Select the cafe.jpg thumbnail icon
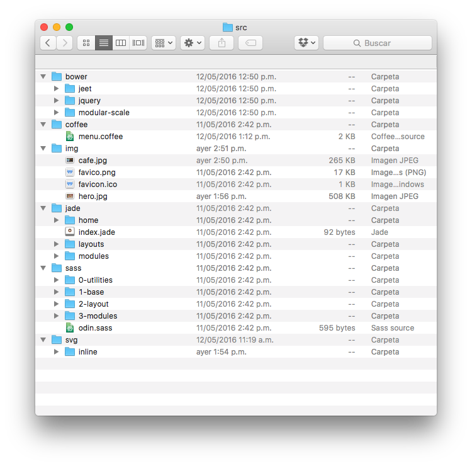 point(70,160)
